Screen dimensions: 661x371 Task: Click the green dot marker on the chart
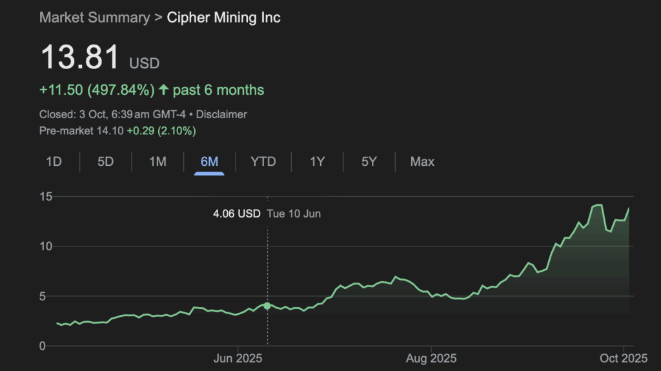click(267, 305)
